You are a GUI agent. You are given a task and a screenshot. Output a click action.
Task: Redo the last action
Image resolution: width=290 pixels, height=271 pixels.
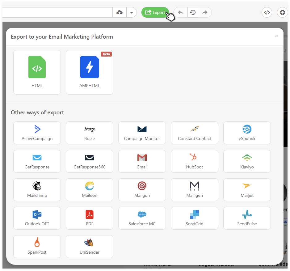pos(205,12)
